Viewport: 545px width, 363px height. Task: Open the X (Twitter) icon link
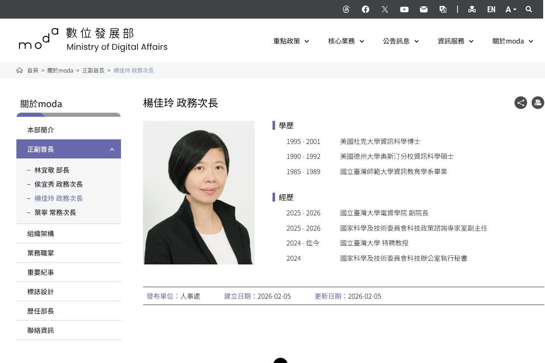pyautogui.click(x=385, y=9)
